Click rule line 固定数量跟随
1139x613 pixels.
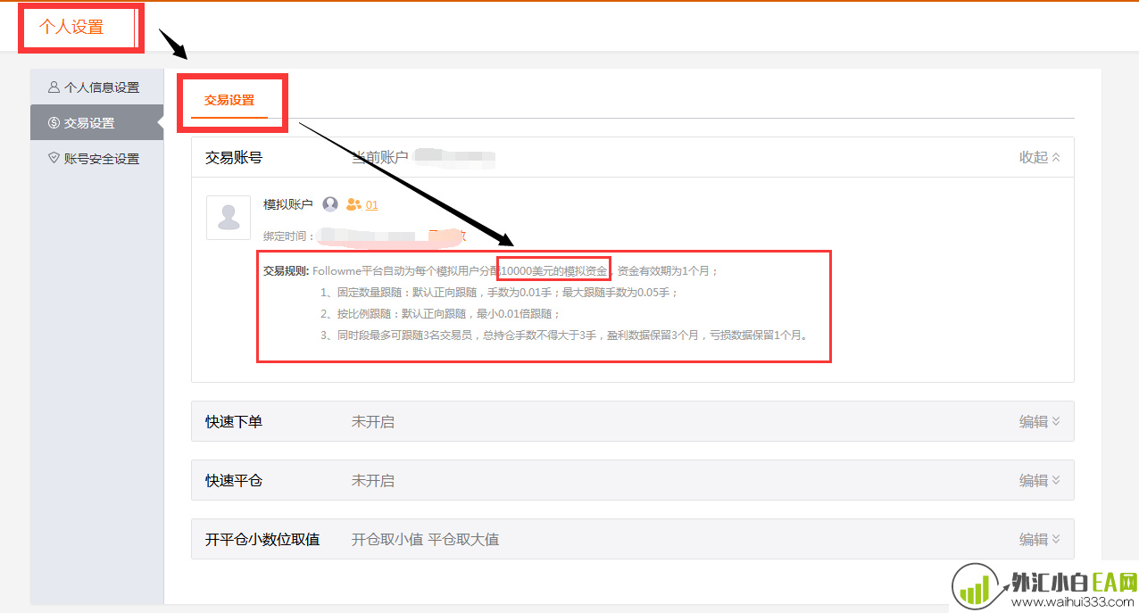(x=499, y=292)
